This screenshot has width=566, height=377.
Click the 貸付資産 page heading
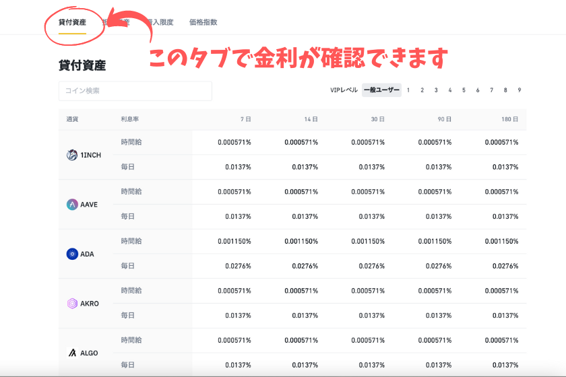tap(82, 65)
